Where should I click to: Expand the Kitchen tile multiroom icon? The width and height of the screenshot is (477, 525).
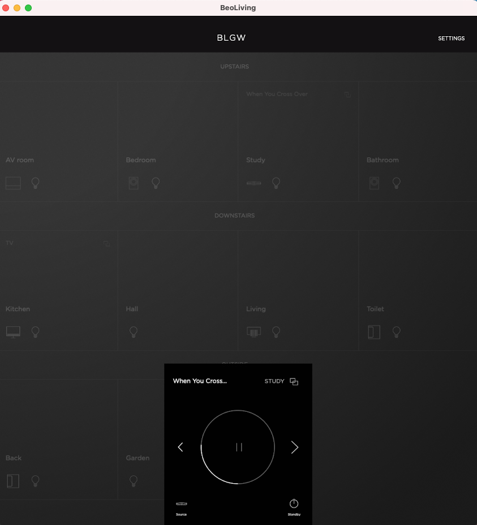click(x=106, y=244)
